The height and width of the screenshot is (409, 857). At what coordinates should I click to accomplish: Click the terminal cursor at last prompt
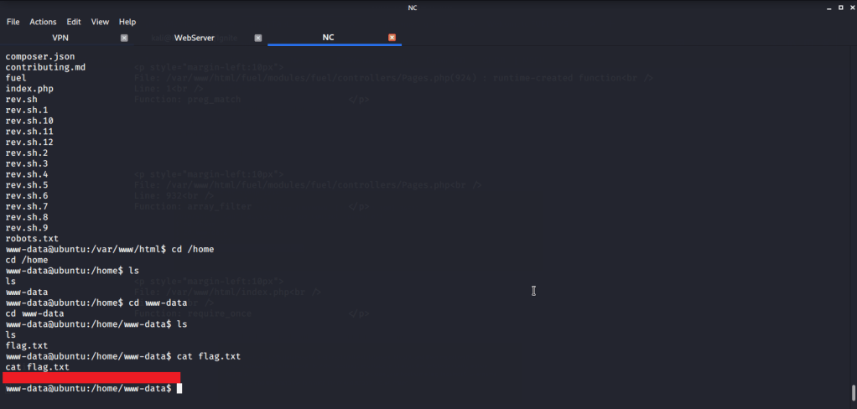tap(179, 389)
